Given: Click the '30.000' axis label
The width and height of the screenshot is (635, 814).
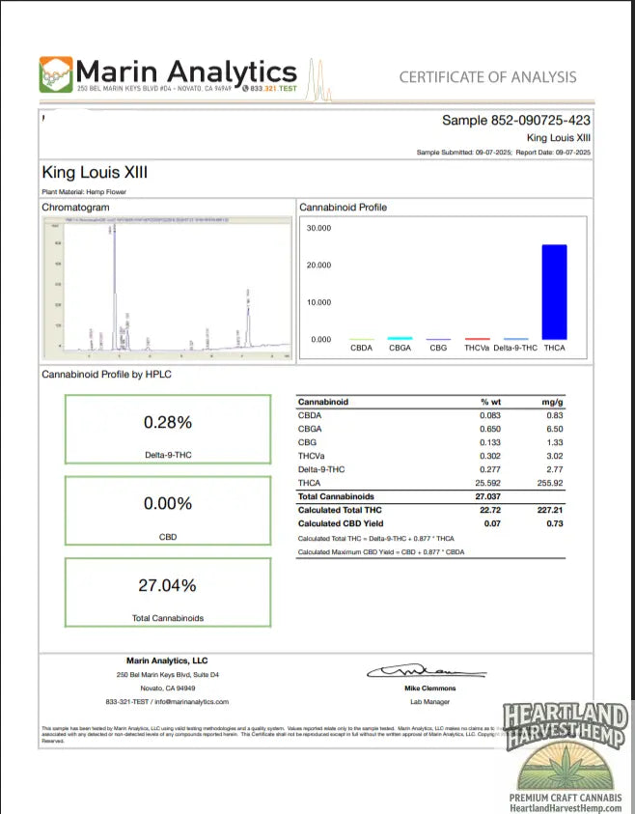Looking at the screenshot, I should pyautogui.click(x=318, y=228).
